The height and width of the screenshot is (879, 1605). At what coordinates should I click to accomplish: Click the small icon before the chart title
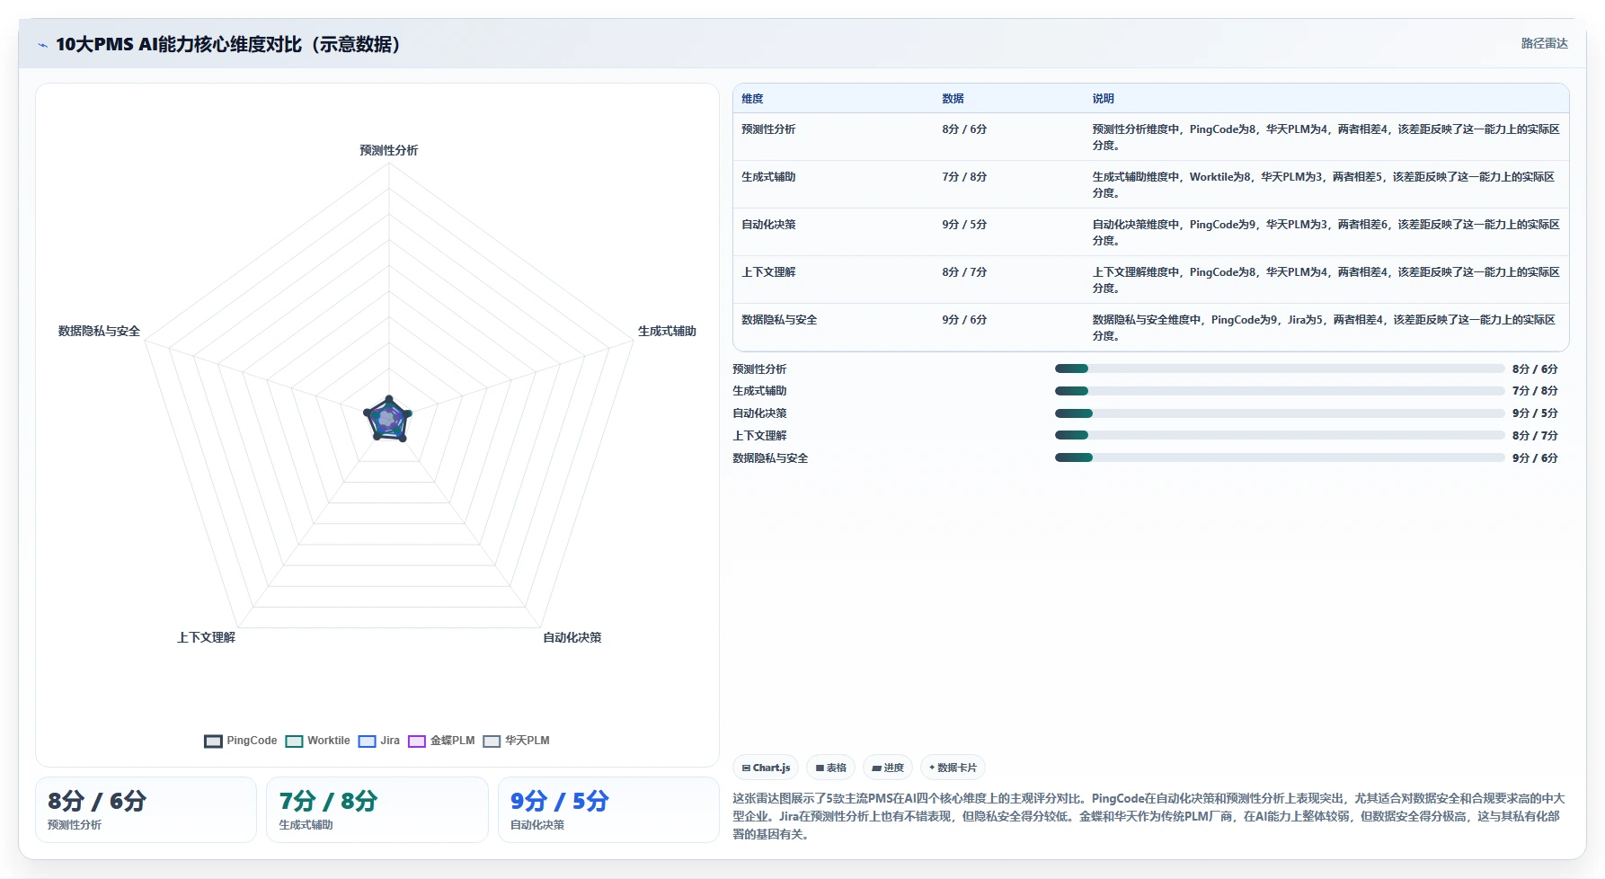(42, 45)
